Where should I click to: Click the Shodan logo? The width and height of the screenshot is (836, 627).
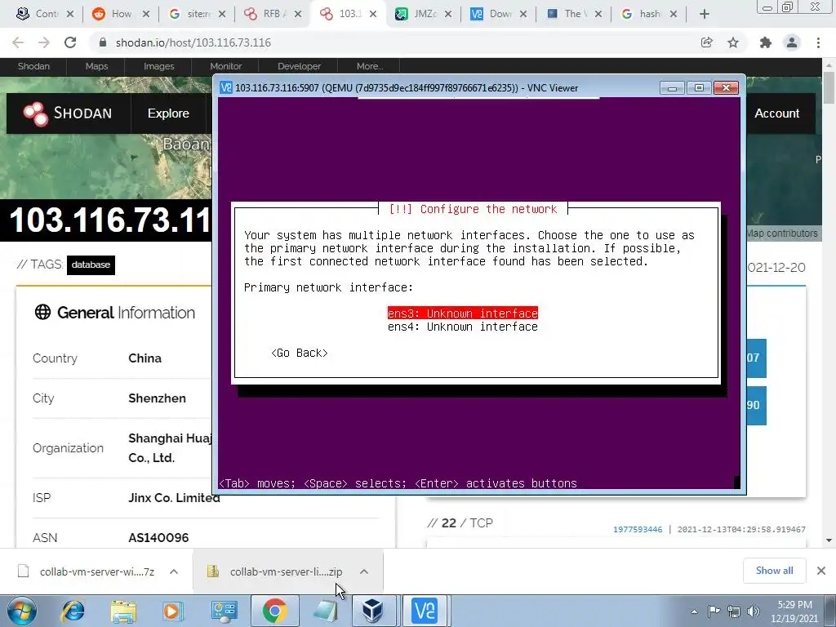coord(68,113)
